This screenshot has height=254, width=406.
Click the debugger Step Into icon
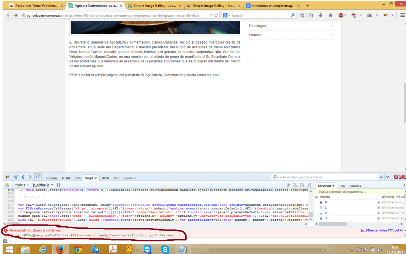tap(295, 185)
